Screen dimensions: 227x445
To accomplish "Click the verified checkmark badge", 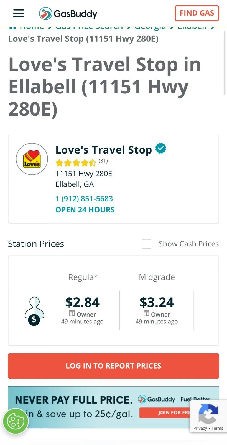I will pos(161,148).
